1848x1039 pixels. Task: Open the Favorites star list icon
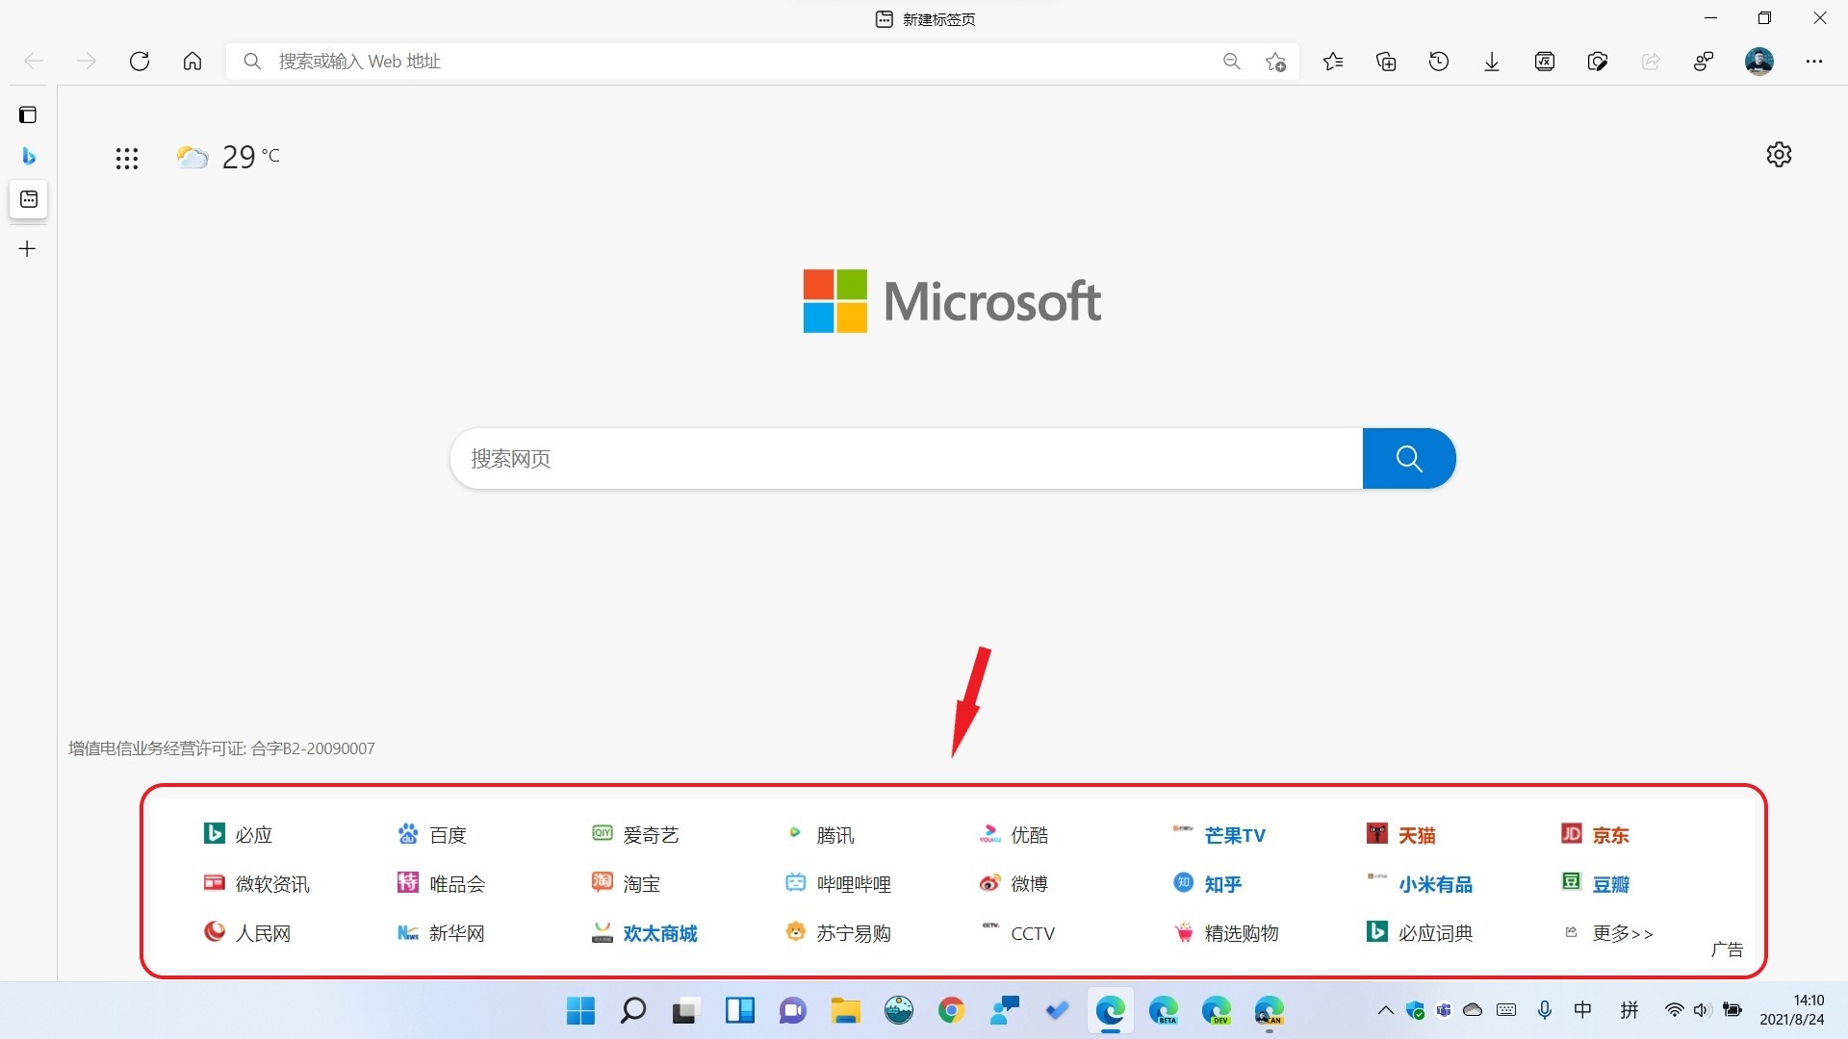pyautogui.click(x=1333, y=62)
